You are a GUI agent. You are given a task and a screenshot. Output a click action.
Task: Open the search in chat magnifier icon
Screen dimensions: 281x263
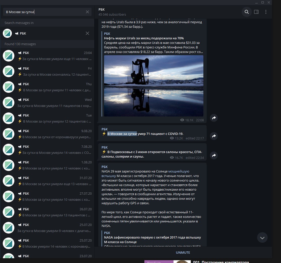tap(246, 12)
